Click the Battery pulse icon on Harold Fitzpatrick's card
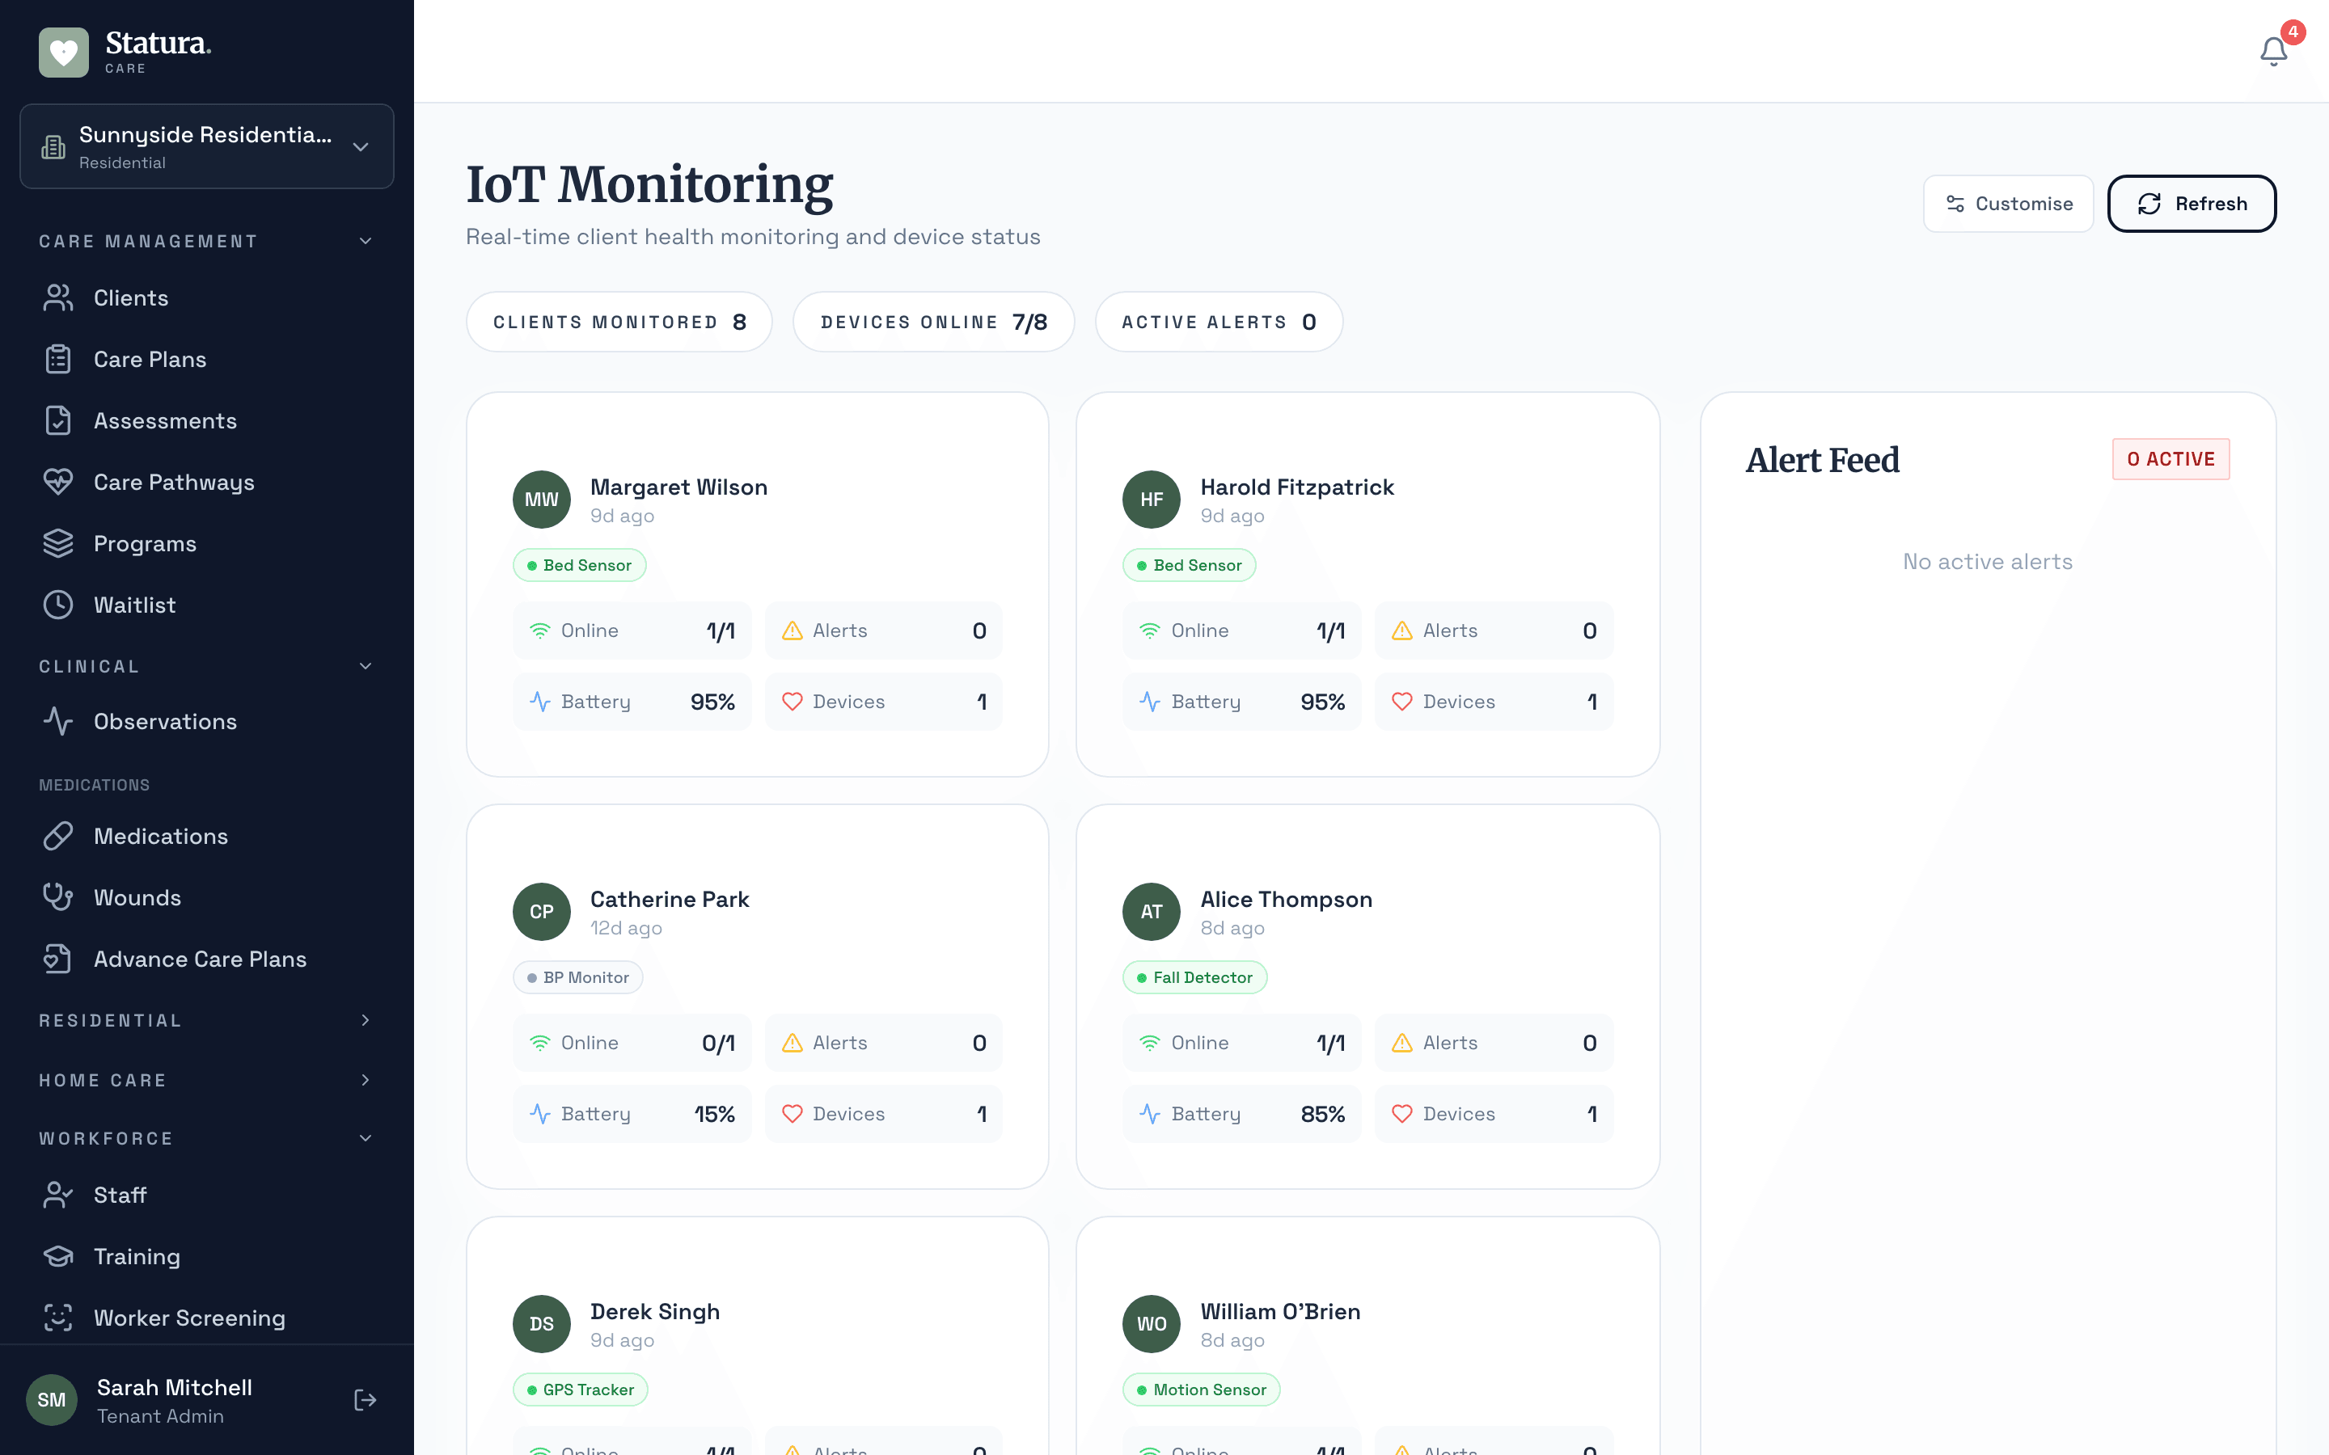2329x1455 pixels. click(1150, 702)
